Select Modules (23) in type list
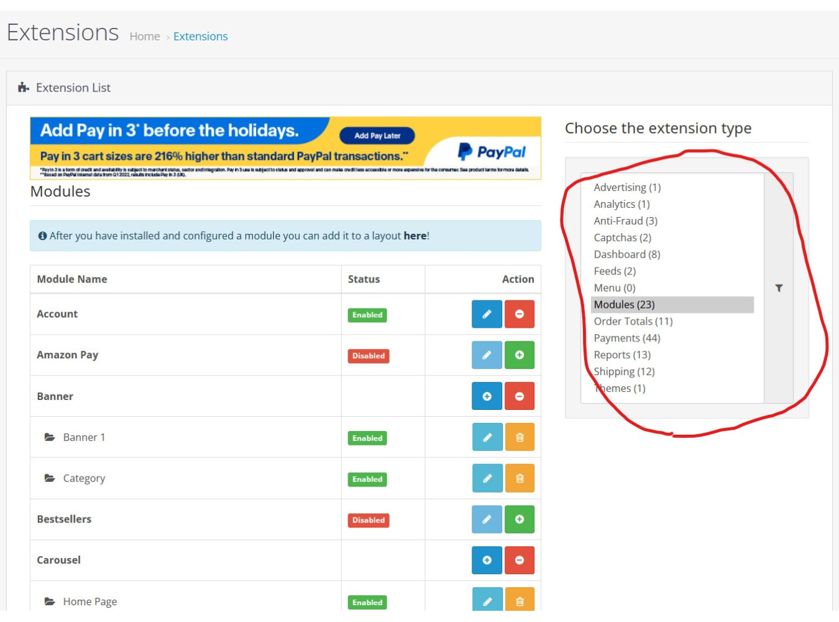 click(624, 304)
